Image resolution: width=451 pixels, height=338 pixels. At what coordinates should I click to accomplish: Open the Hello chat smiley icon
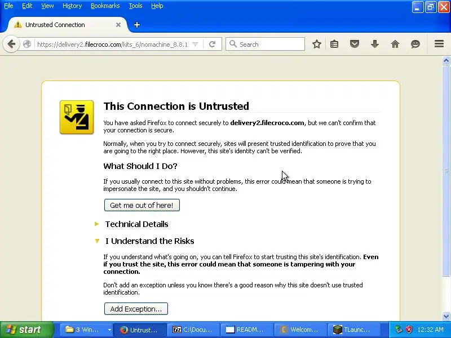pyautogui.click(x=415, y=45)
